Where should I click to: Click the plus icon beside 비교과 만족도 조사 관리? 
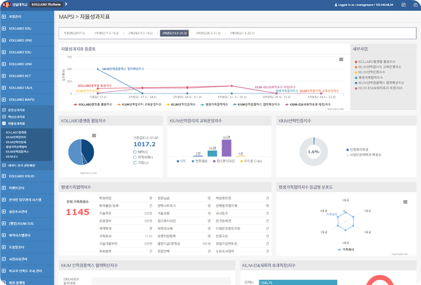4,271
